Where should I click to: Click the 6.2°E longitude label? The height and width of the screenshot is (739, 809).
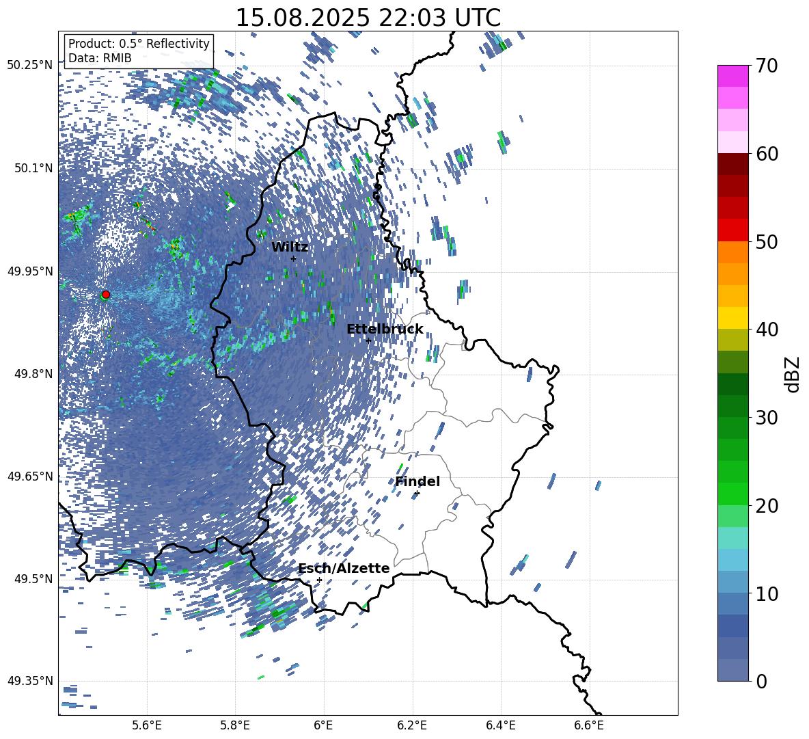click(412, 725)
